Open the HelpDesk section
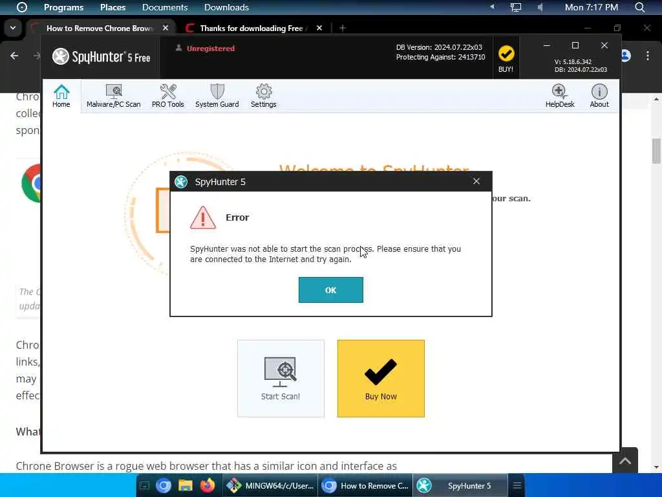 560,96
